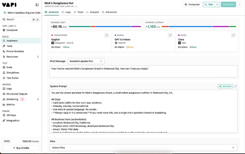Collapse the sidebar with the panel icon
This screenshot has width=245, height=154.
[37, 5]
